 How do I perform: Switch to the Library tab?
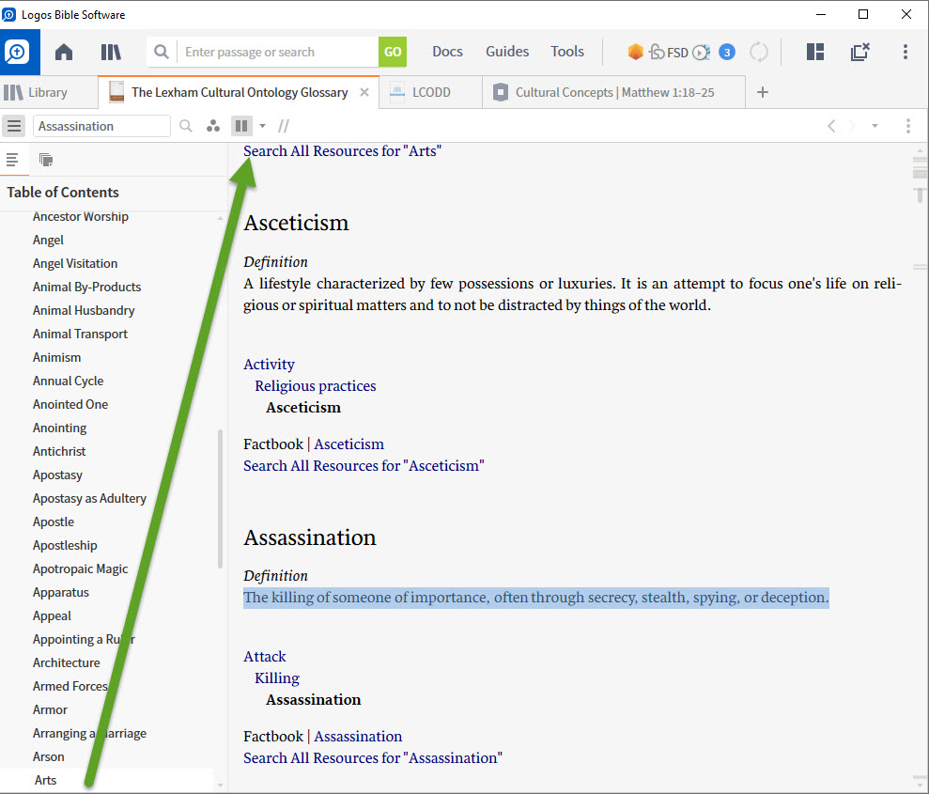coord(37,92)
